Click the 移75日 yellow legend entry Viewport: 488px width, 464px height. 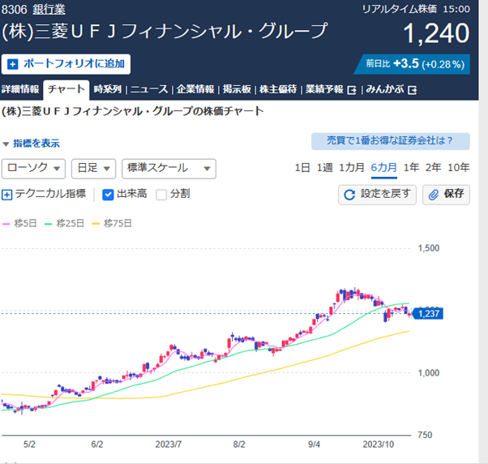pos(112,224)
